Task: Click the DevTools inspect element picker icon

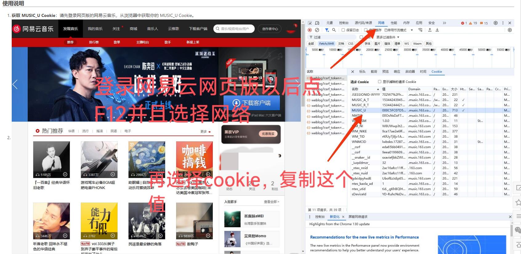Action: (x=310, y=23)
